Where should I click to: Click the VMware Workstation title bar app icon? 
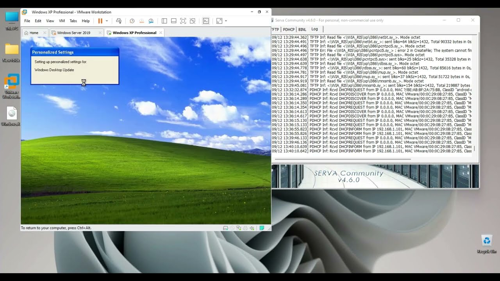[25, 12]
